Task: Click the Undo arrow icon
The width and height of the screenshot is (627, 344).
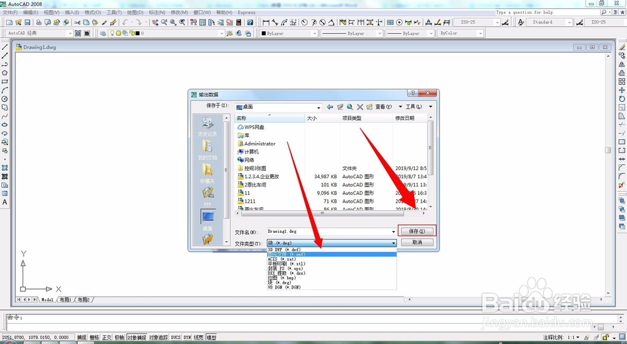Action: (x=125, y=23)
